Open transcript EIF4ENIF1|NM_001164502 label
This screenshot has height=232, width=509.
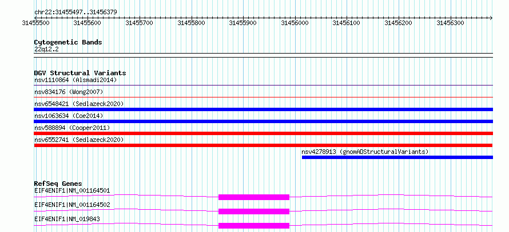click(x=72, y=205)
